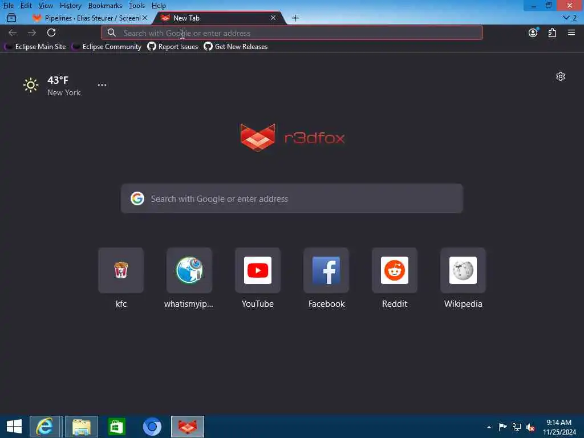
Task: Click the address bar search field
Action: pos(292,33)
